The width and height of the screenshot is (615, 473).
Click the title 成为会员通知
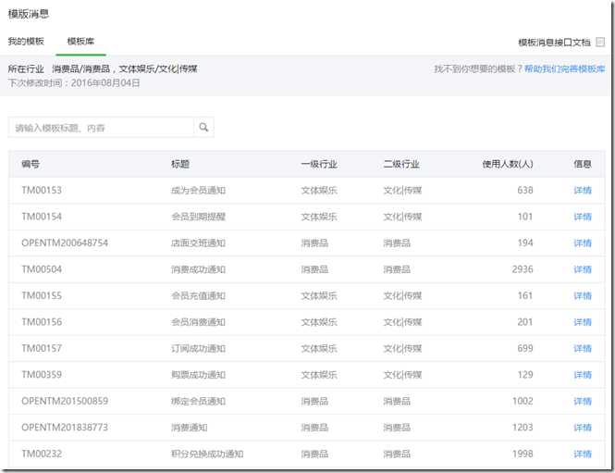point(198,191)
